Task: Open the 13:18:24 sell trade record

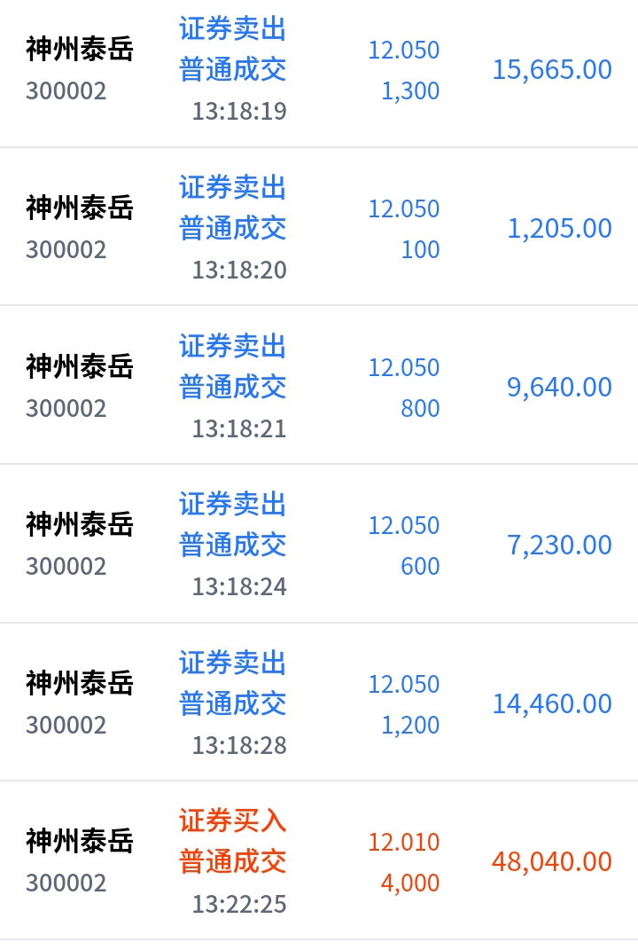Action: 319,544
